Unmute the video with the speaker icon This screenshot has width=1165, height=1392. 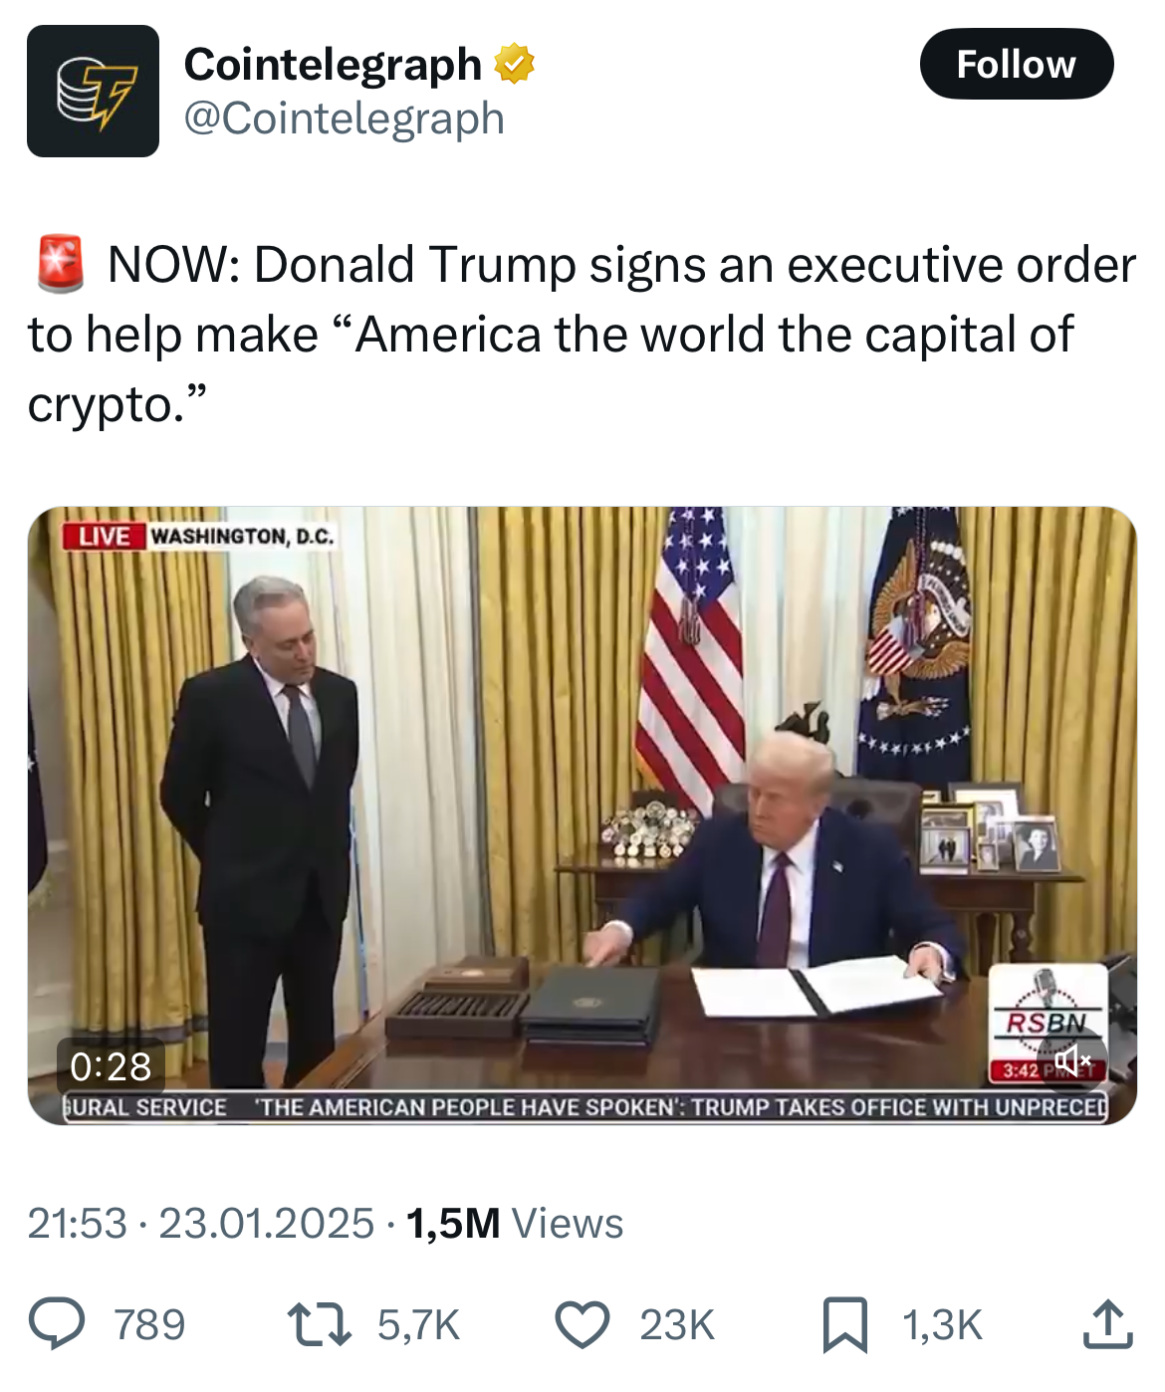coord(1072,1060)
